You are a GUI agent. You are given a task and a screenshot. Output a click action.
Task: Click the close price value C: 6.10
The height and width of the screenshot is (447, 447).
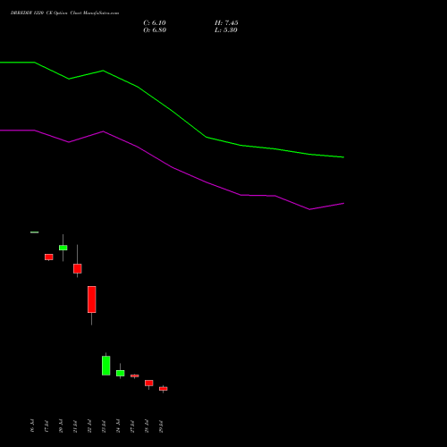pos(155,23)
